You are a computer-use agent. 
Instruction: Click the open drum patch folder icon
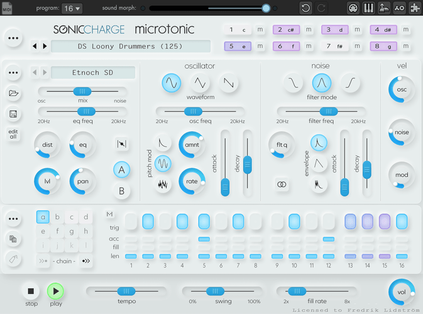click(x=13, y=93)
